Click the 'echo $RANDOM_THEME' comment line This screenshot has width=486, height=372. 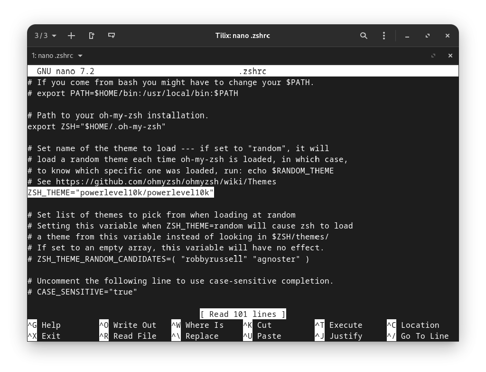(x=181, y=171)
